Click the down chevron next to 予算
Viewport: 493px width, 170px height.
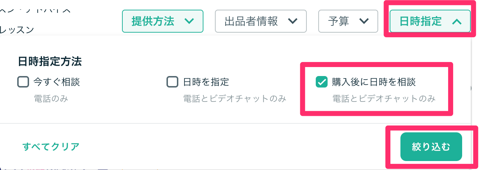[x=364, y=22]
